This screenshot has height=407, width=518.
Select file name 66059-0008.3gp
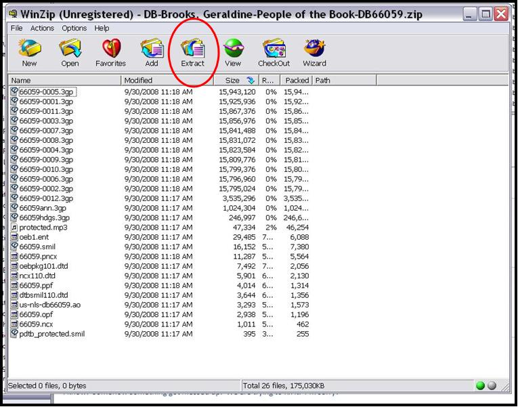point(46,140)
